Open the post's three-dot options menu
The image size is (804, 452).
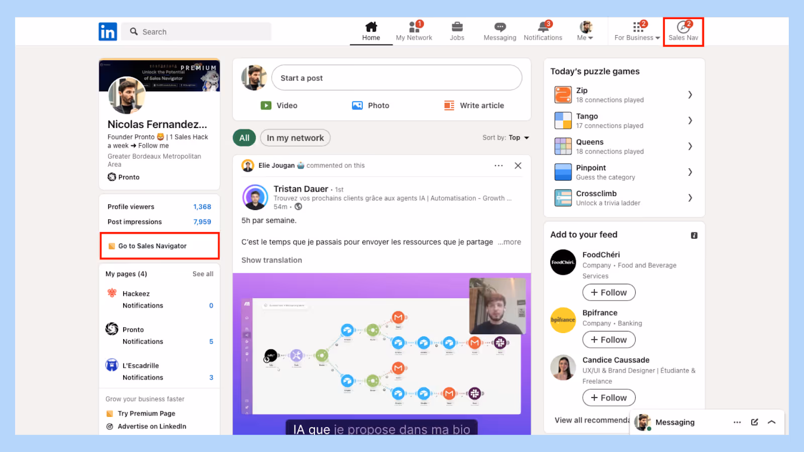tap(498, 166)
